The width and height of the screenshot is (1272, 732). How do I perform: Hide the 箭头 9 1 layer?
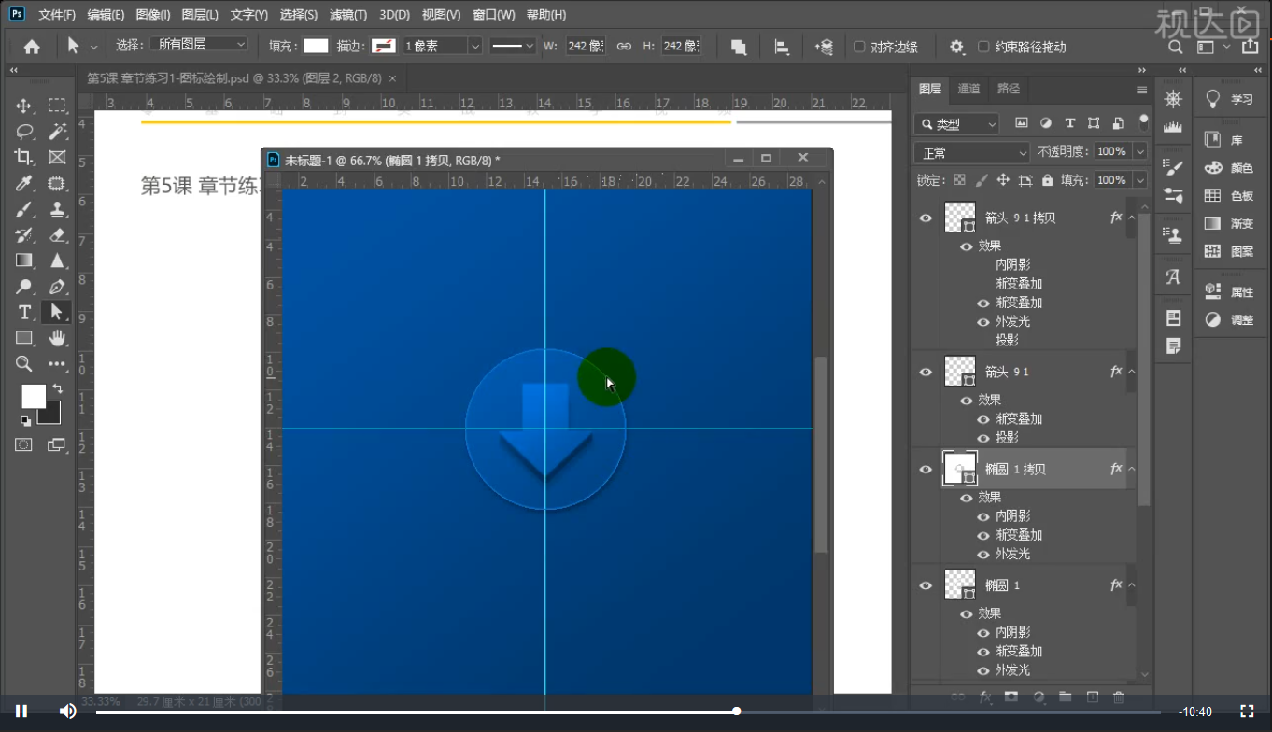click(926, 372)
